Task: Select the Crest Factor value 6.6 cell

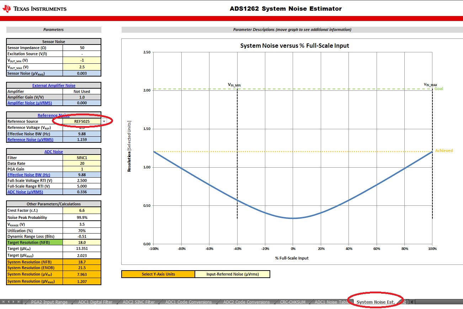Action: click(82, 210)
